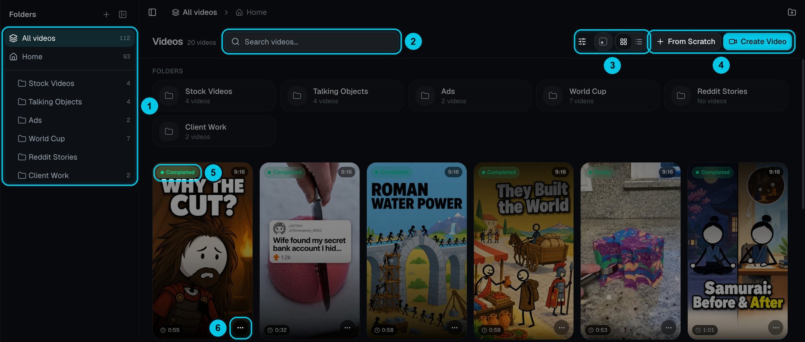The width and height of the screenshot is (805, 342).
Task: Open Client Work folder card
Action: click(x=214, y=131)
